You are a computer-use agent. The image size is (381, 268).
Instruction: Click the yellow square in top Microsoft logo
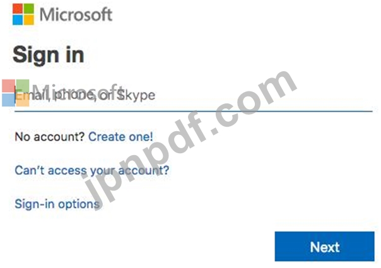[x=29, y=20]
